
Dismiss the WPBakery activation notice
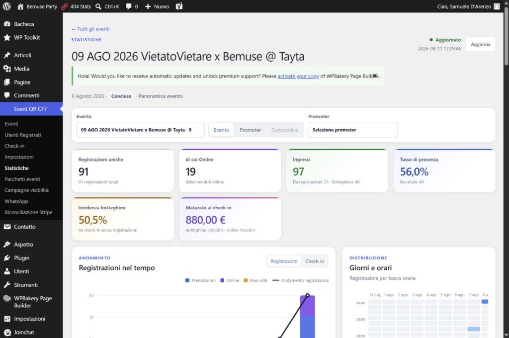pyautogui.click(x=375, y=76)
